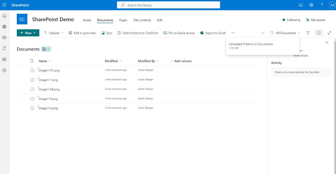Expand the library switcher next to Documents
This screenshot has width=336, height=174.
46,49
